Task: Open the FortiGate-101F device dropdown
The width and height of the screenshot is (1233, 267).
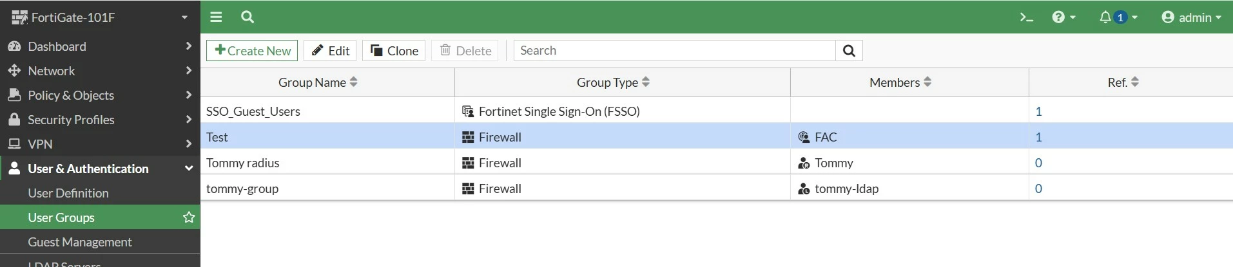Action: pyautogui.click(x=100, y=17)
